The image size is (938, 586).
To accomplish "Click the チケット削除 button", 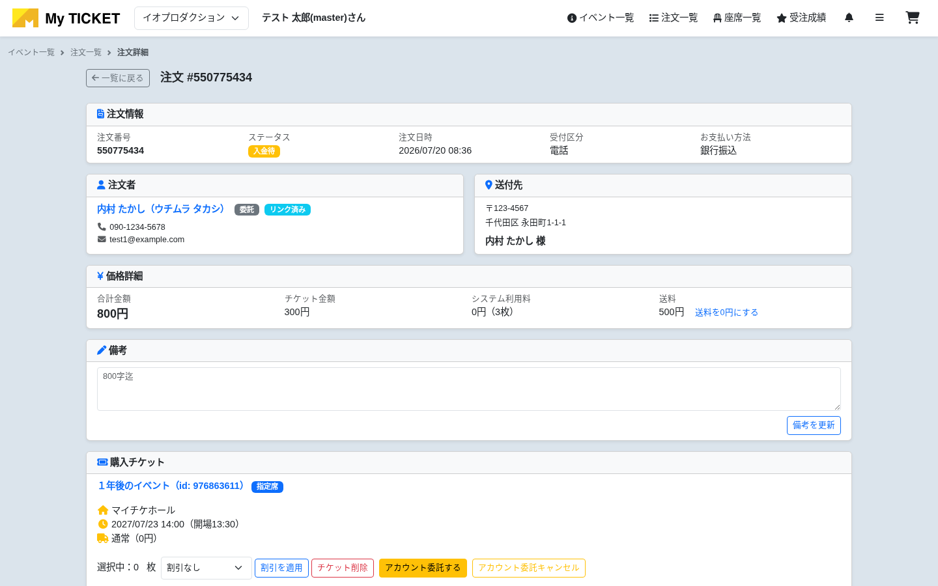I will (343, 568).
